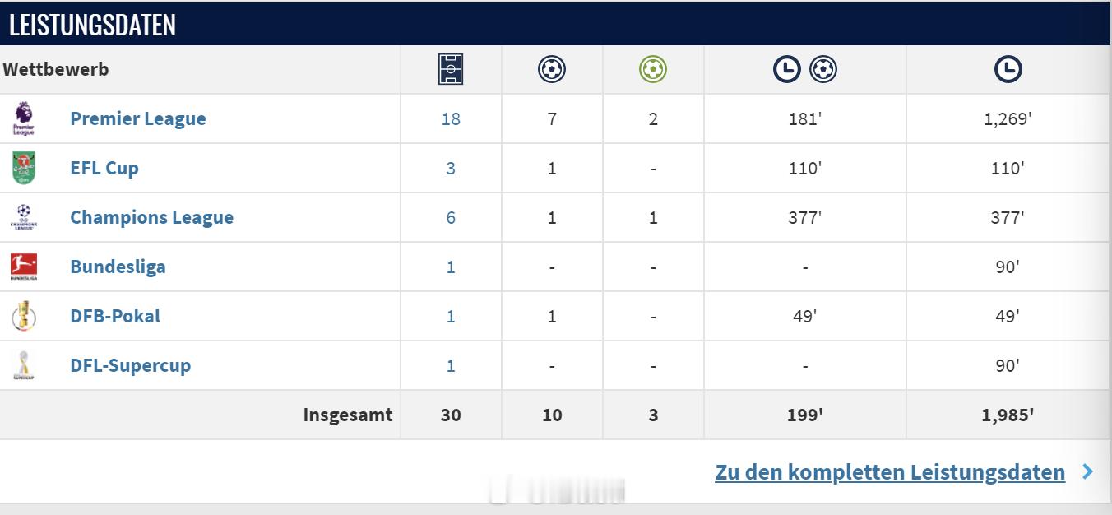
Task: Click the DFL-Supercup trophy icon
Action: tap(24, 365)
